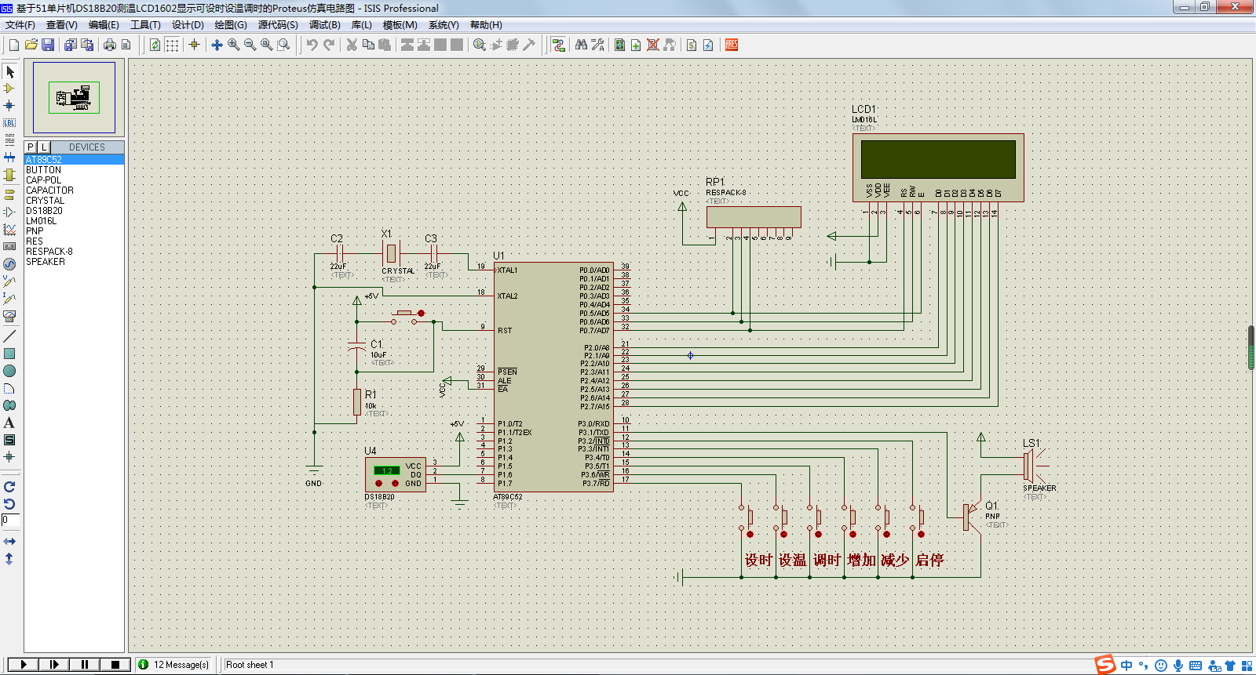Click the L library manager button
The image size is (1256, 675).
coord(44,147)
